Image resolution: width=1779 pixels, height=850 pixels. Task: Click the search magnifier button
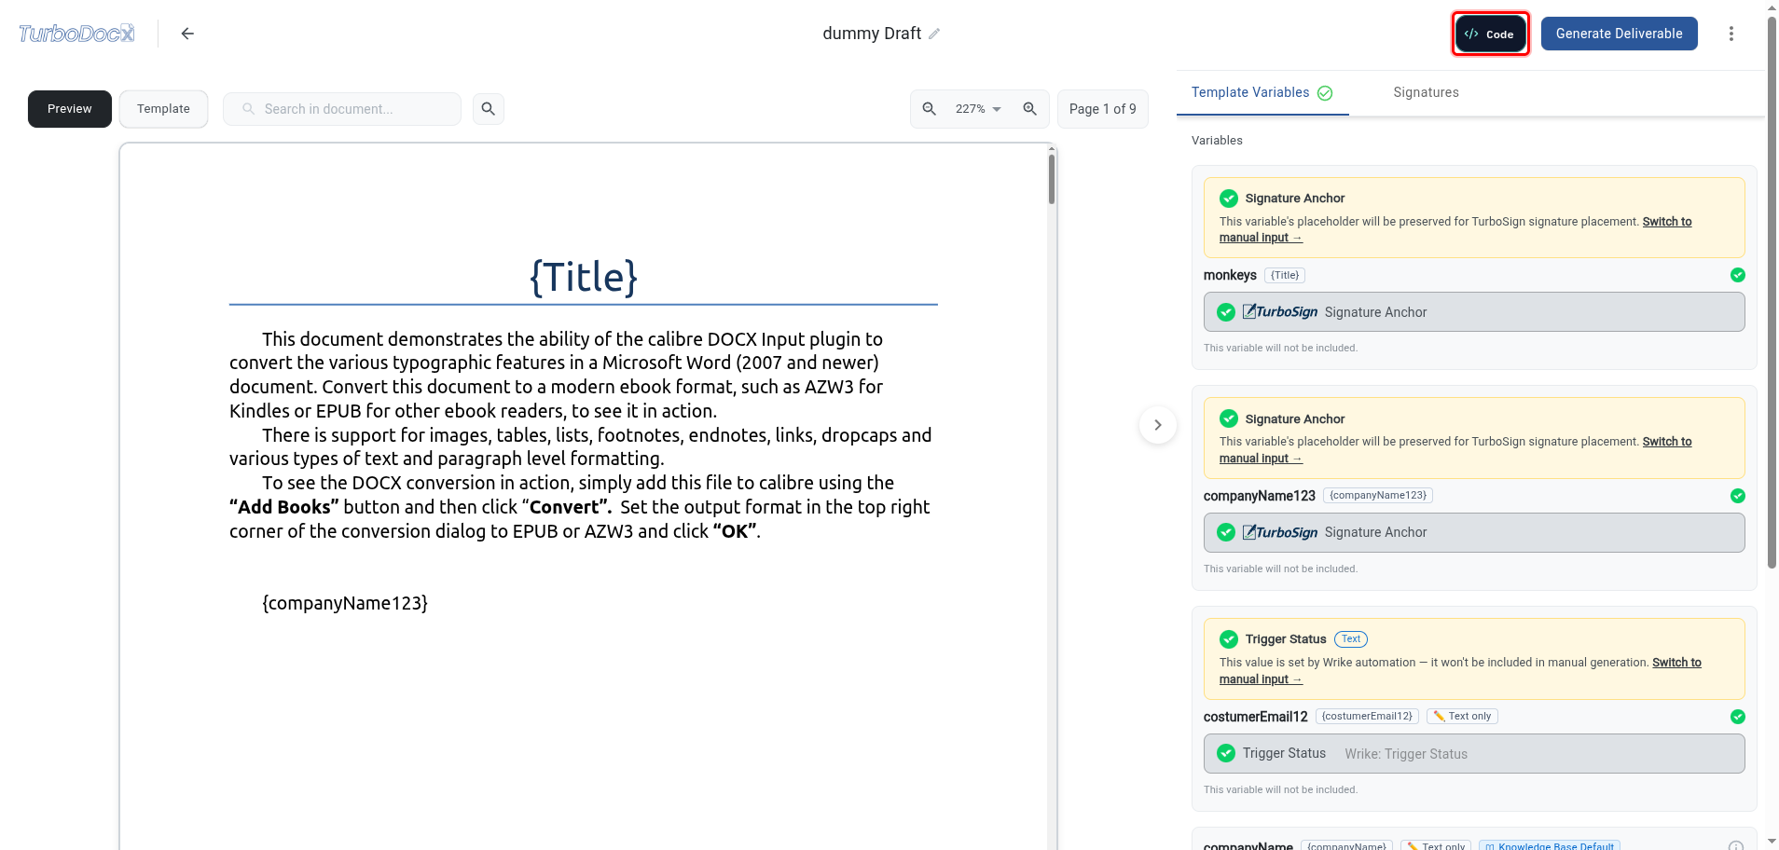pos(489,109)
